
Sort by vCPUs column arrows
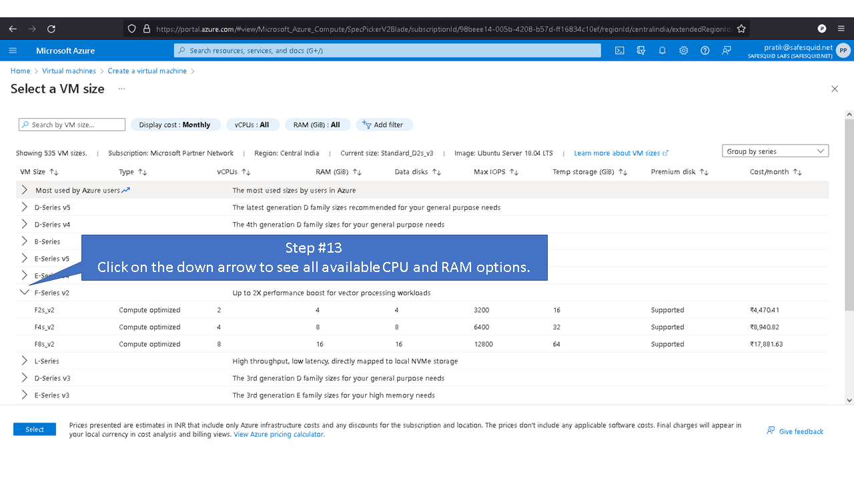tap(246, 172)
